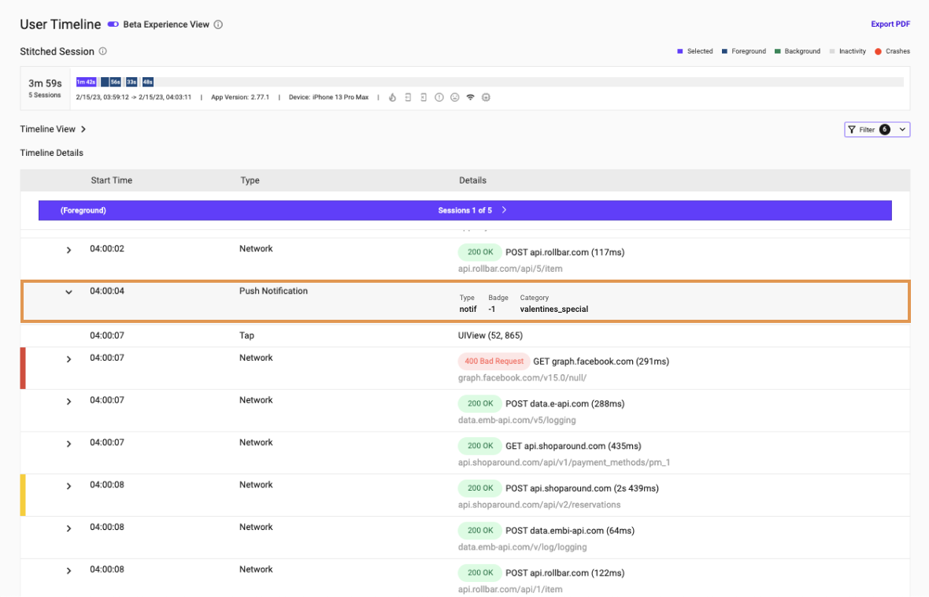Click the exclamation alert circle icon
The width and height of the screenshot is (929, 597).
(x=439, y=97)
